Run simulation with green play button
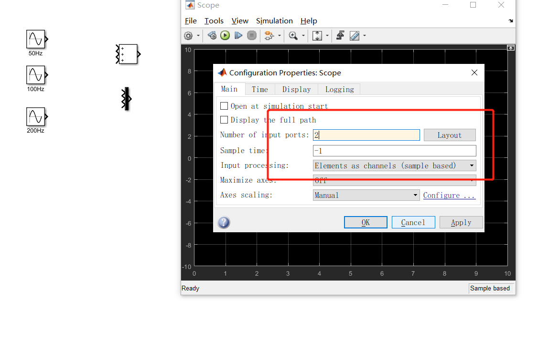The width and height of the screenshot is (549, 341). [x=225, y=35]
